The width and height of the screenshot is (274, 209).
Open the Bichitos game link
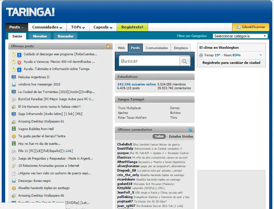[175, 113]
